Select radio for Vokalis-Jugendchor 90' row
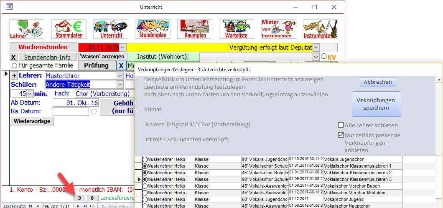The width and height of the screenshot is (443, 208). (x=145, y=160)
